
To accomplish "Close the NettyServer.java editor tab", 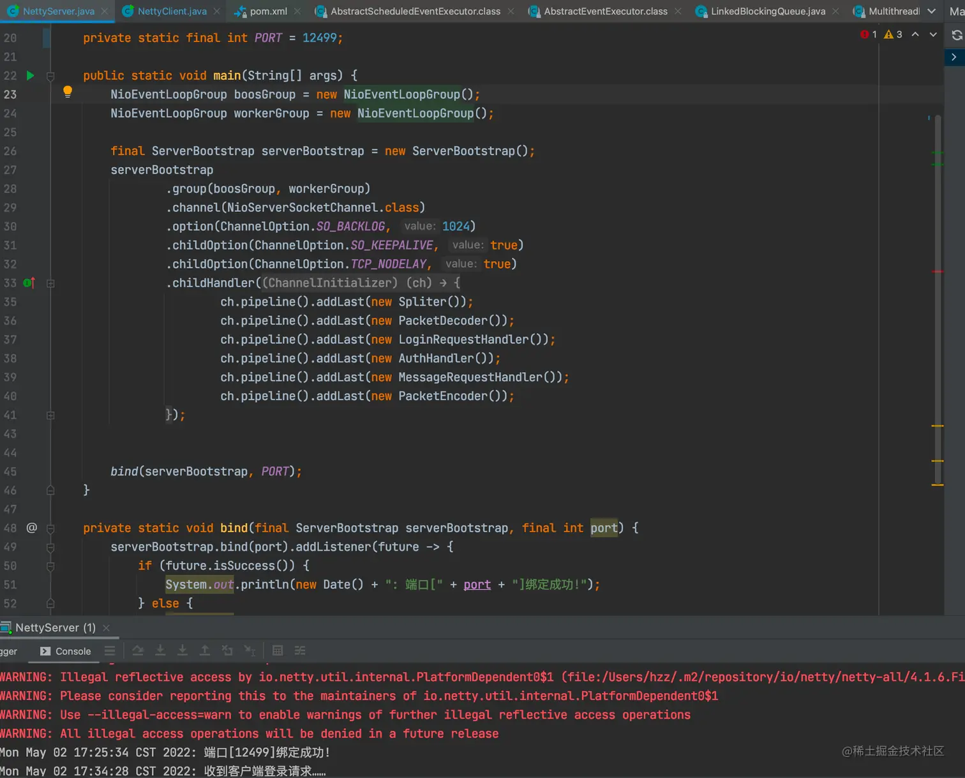I will click(105, 11).
